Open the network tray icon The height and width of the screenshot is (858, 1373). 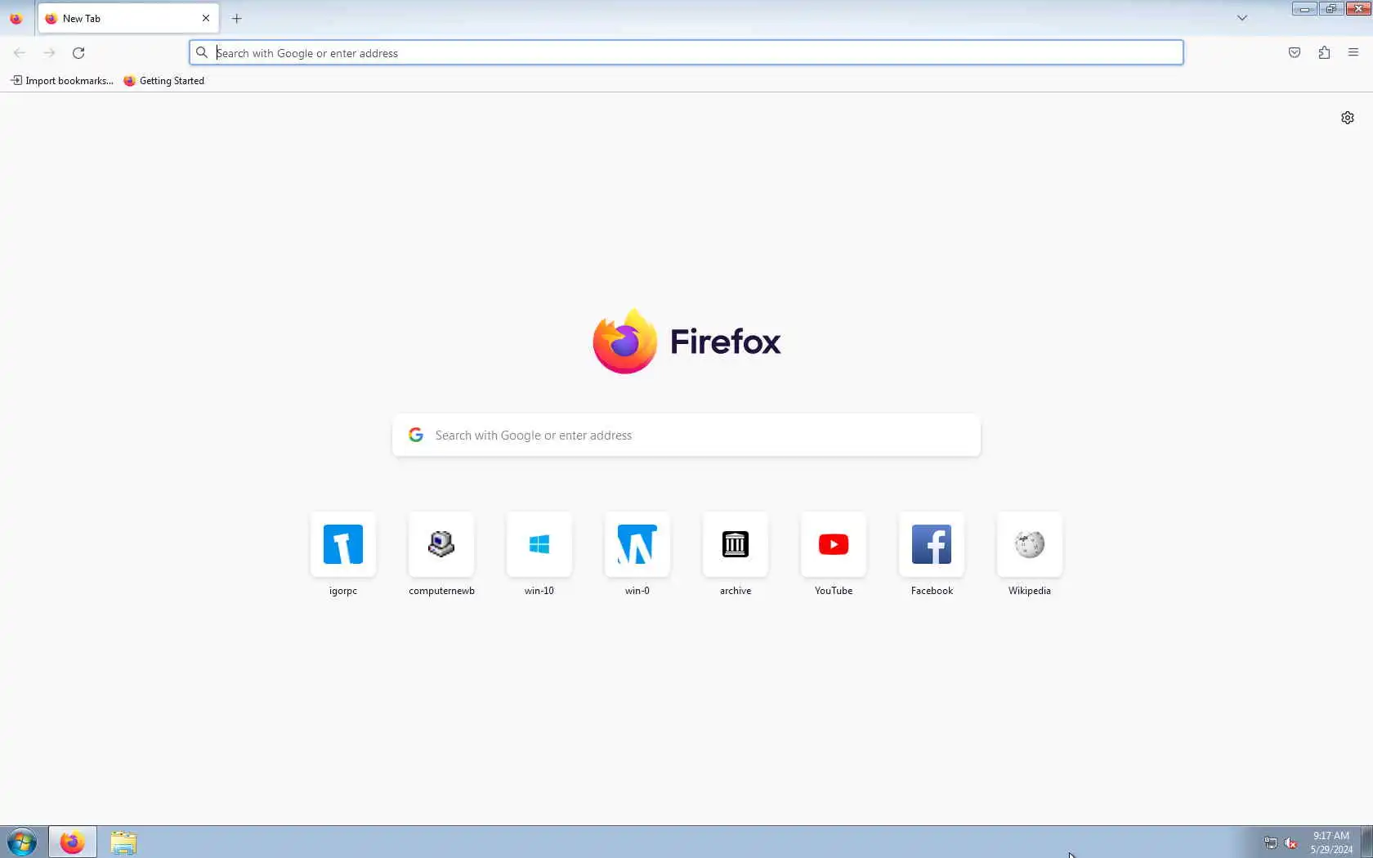tap(1271, 842)
